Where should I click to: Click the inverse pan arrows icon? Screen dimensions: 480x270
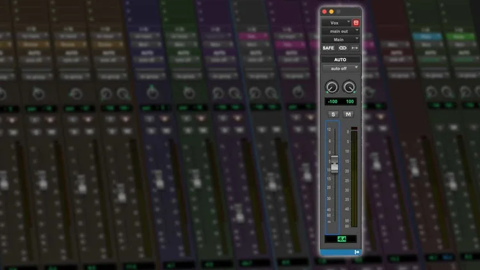coord(355,48)
